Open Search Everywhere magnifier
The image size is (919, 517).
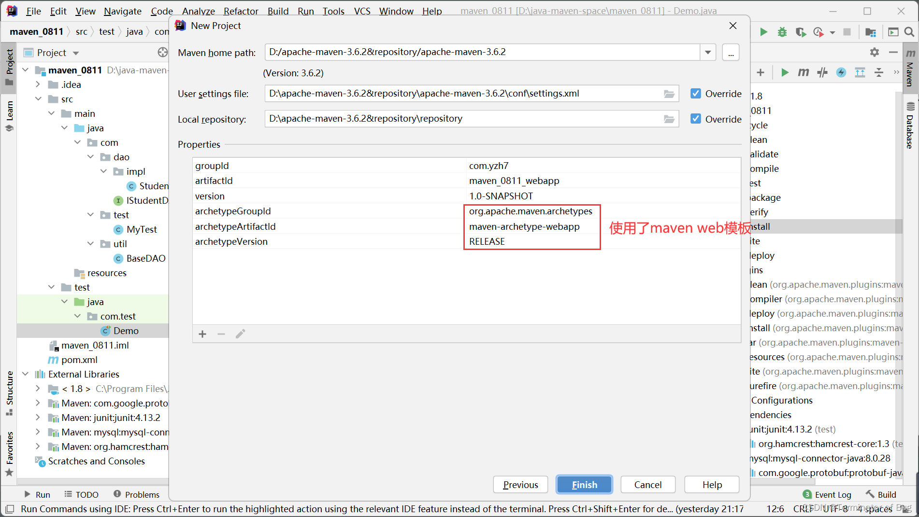pos(909,32)
